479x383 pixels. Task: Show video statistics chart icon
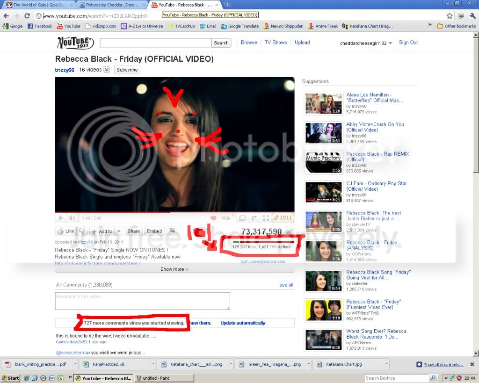pyautogui.click(x=289, y=231)
